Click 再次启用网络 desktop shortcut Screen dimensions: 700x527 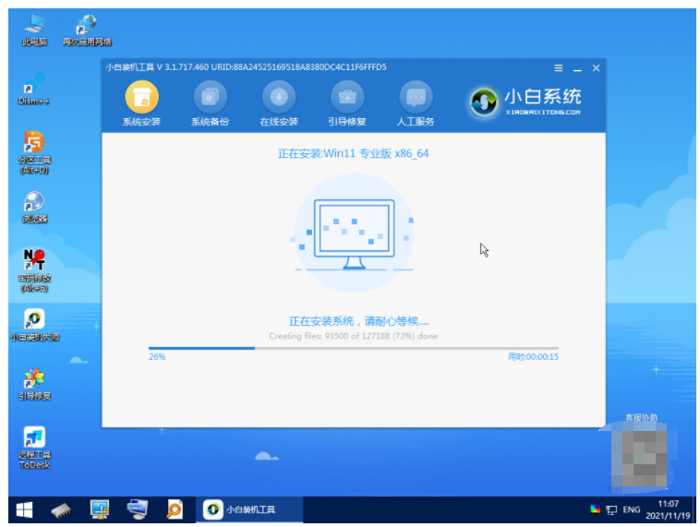[x=87, y=30]
